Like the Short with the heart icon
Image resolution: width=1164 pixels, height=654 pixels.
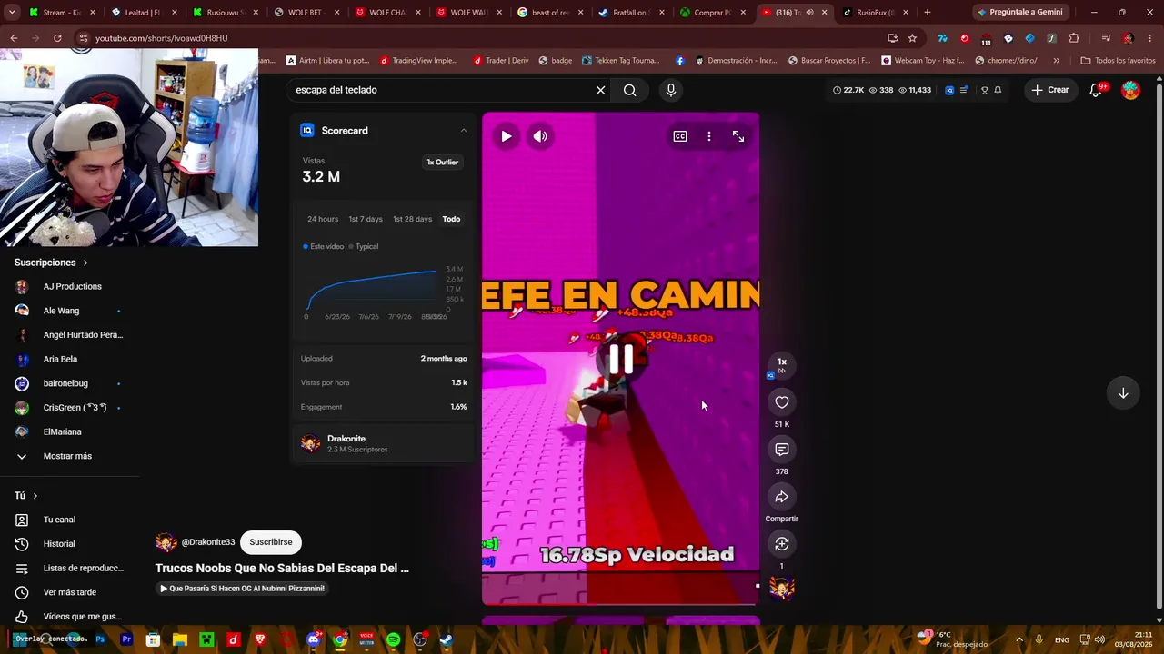point(782,402)
